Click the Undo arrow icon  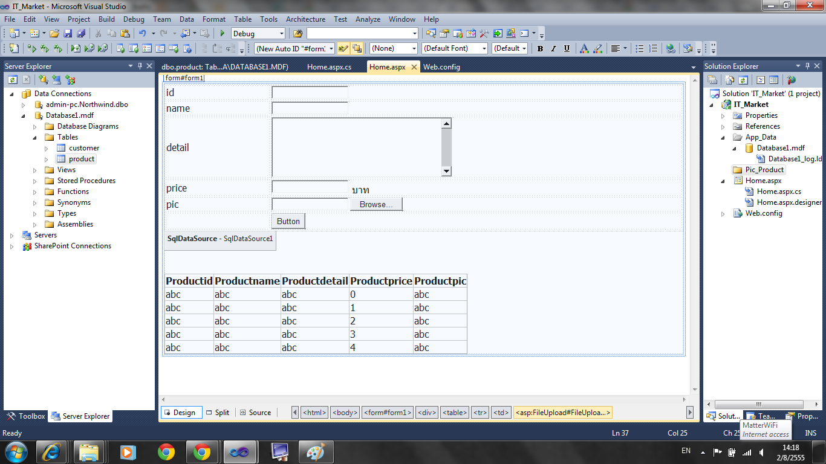coord(142,33)
